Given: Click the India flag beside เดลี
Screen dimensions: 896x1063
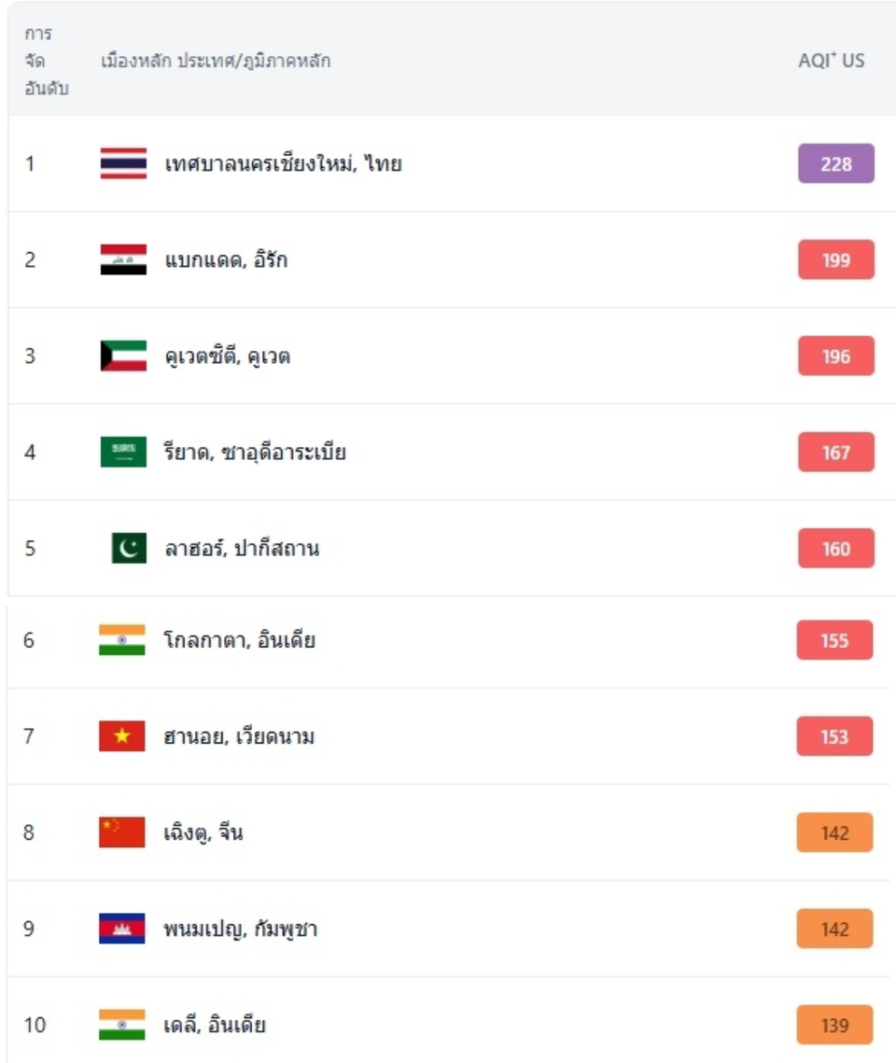Looking at the screenshot, I should pyautogui.click(x=122, y=1025).
